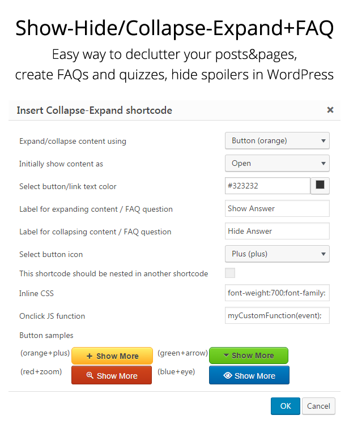This screenshot has height=428, width=349.
Task: Click the Show Answer label field
Action: [277, 208]
